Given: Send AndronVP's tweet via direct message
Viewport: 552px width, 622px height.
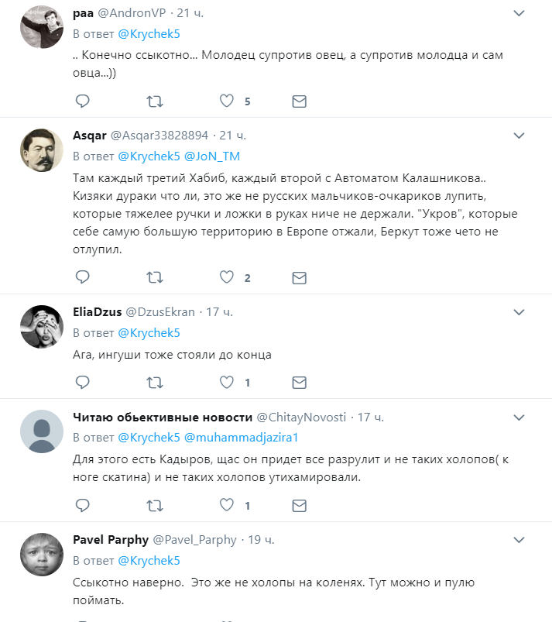Looking at the screenshot, I should [299, 101].
